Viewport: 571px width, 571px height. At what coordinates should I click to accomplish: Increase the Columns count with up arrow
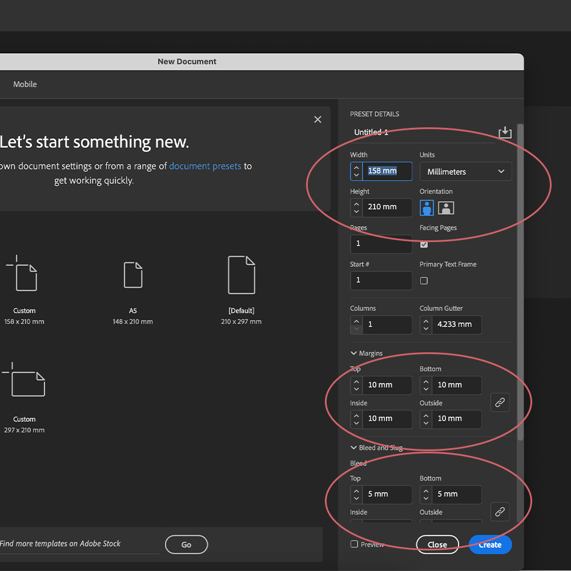pos(356,321)
